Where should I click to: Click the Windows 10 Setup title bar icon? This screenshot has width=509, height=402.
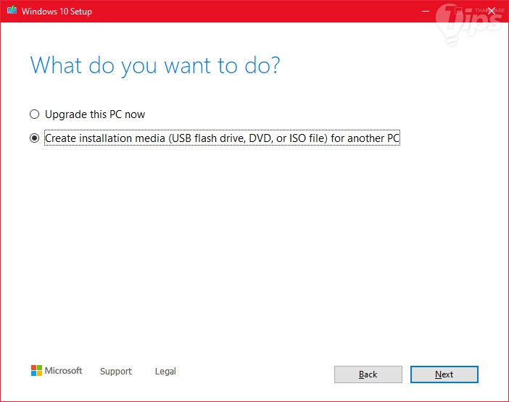[12, 10]
